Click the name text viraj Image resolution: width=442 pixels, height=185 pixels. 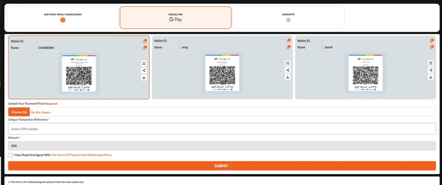[x=185, y=47]
